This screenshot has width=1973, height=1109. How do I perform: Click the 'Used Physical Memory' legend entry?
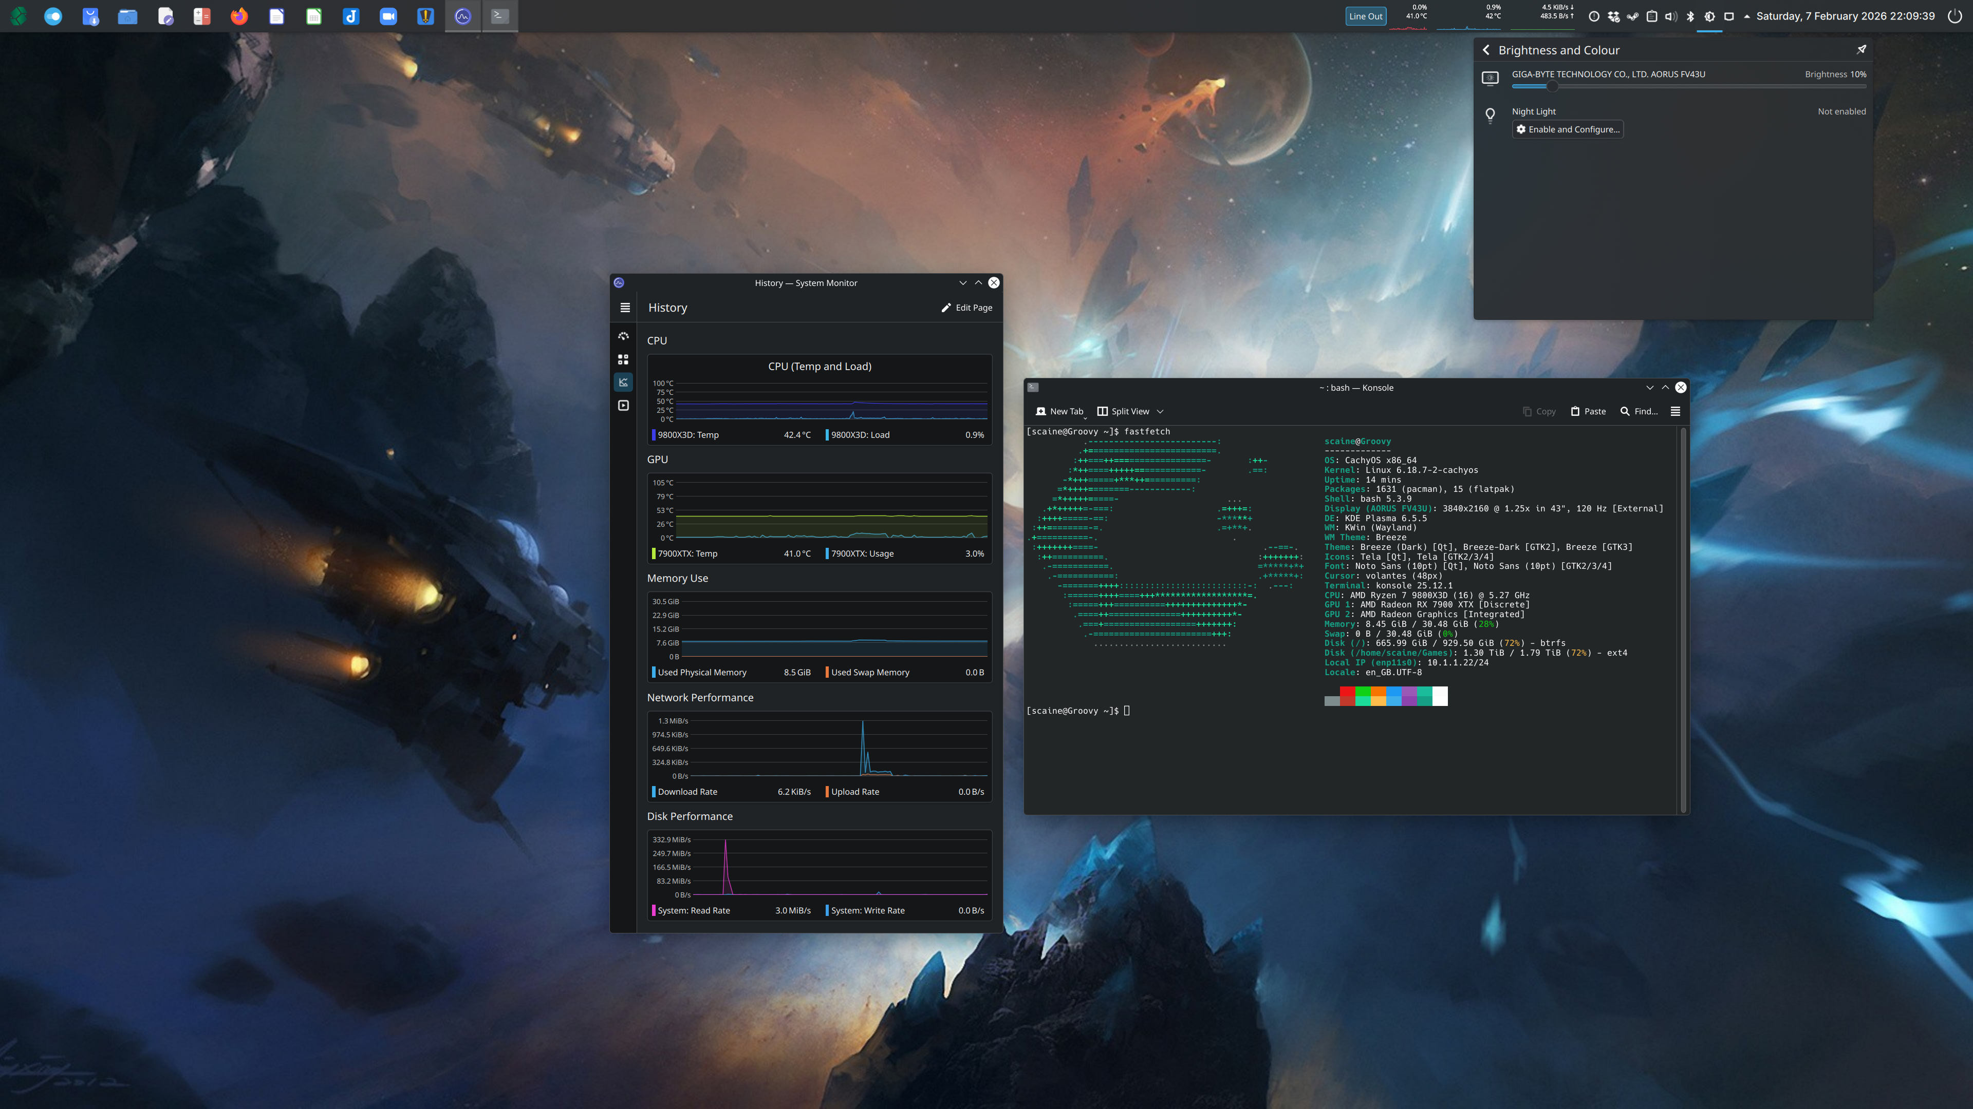(732, 672)
